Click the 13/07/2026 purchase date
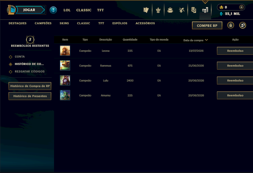The image size is (253, 173). (x=196, y=51)
